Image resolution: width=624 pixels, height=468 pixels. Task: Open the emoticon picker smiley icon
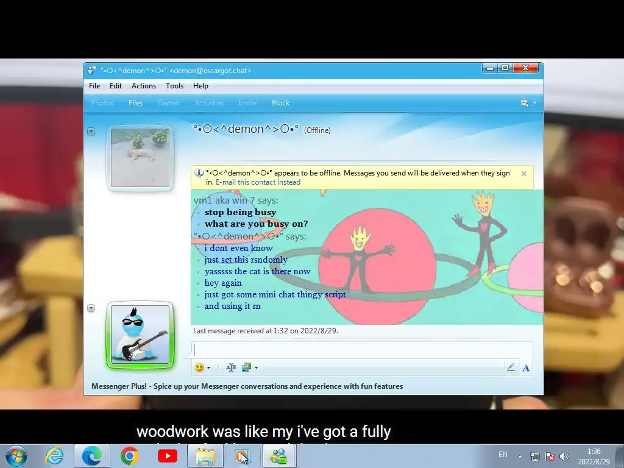(199, 367)
